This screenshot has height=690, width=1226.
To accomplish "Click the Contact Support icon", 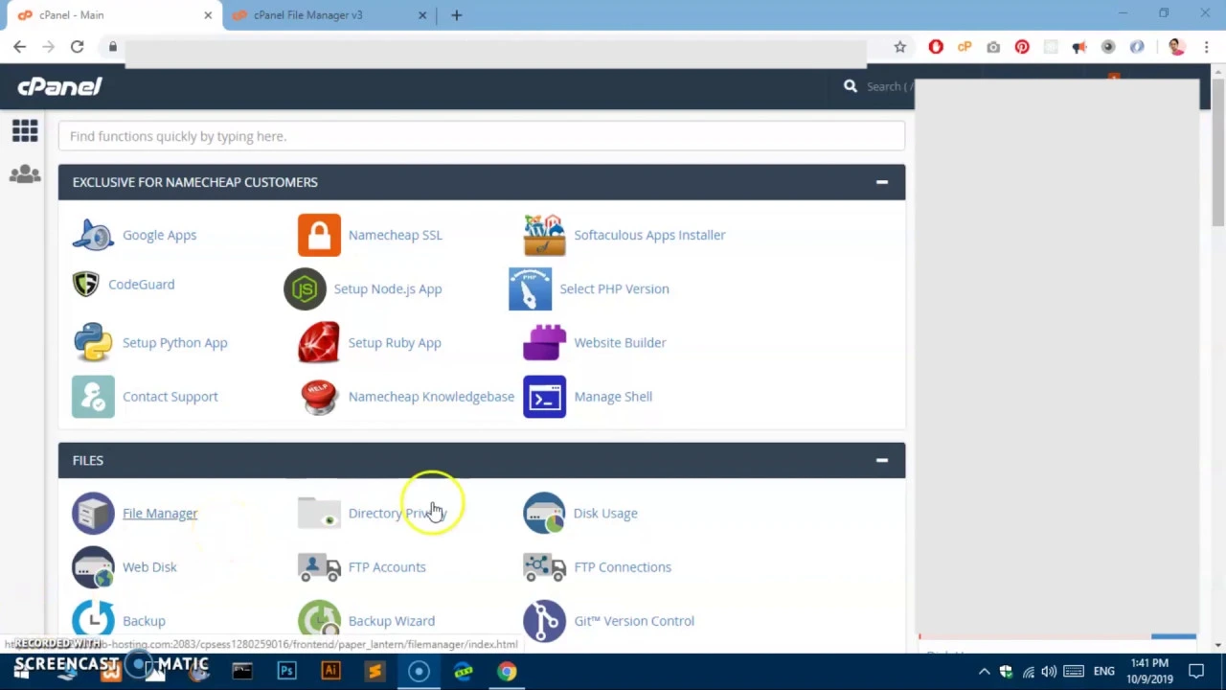I will (x=93, y=397).
